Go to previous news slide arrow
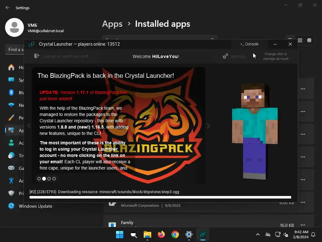Image resolution: width=322 pixels, height=242 pixels. [29, 125]
